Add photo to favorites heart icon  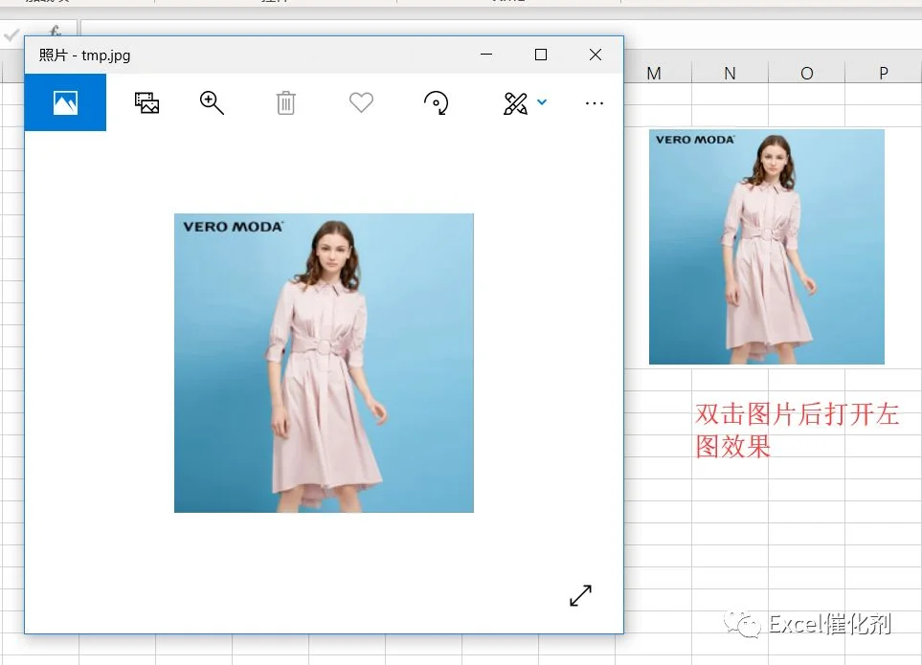(361, 102)
